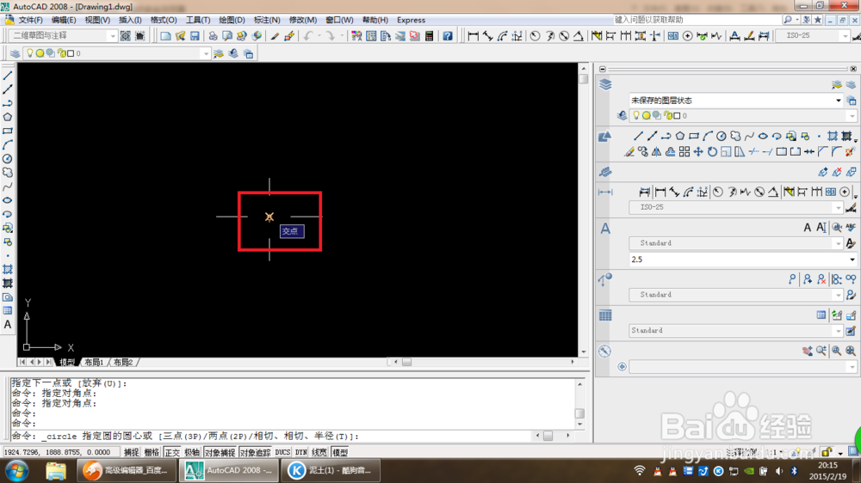Toggle DUCS in status bar
This screenshot has height=483, width=861.
point(282,452)
